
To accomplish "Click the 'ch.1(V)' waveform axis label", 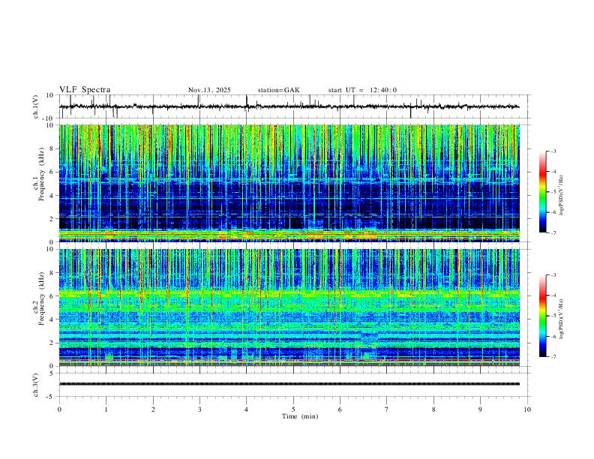I will click(x=35, y=106).
